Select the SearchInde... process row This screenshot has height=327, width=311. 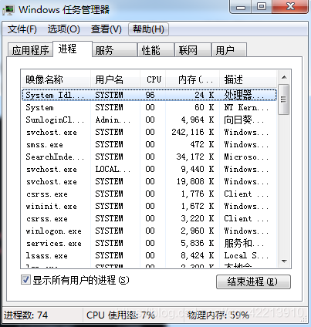point(149,157)
